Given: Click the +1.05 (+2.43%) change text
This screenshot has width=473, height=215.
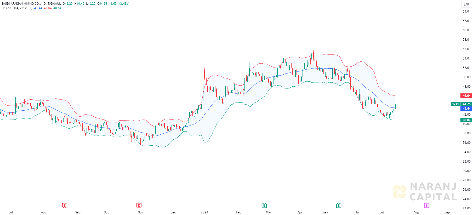Looking at the screenshot, I should pyautogui.click(x=119, y=4).
